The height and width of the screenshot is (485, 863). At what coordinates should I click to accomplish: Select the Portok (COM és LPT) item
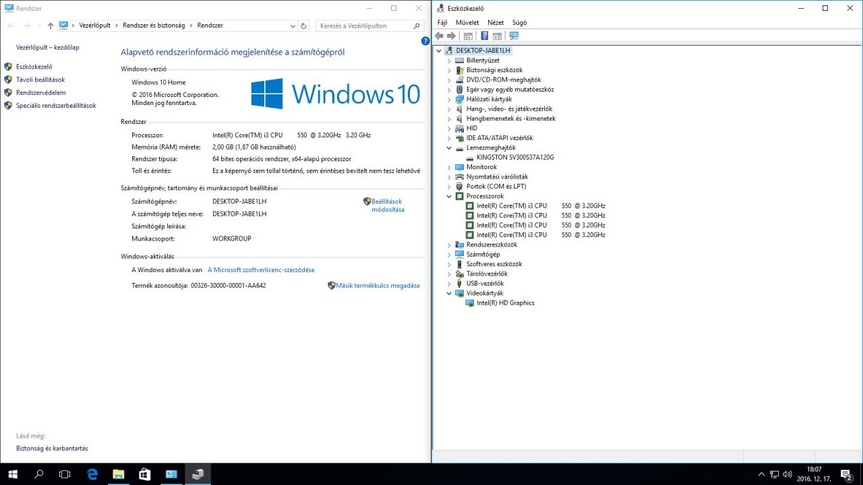click(496, 187)
